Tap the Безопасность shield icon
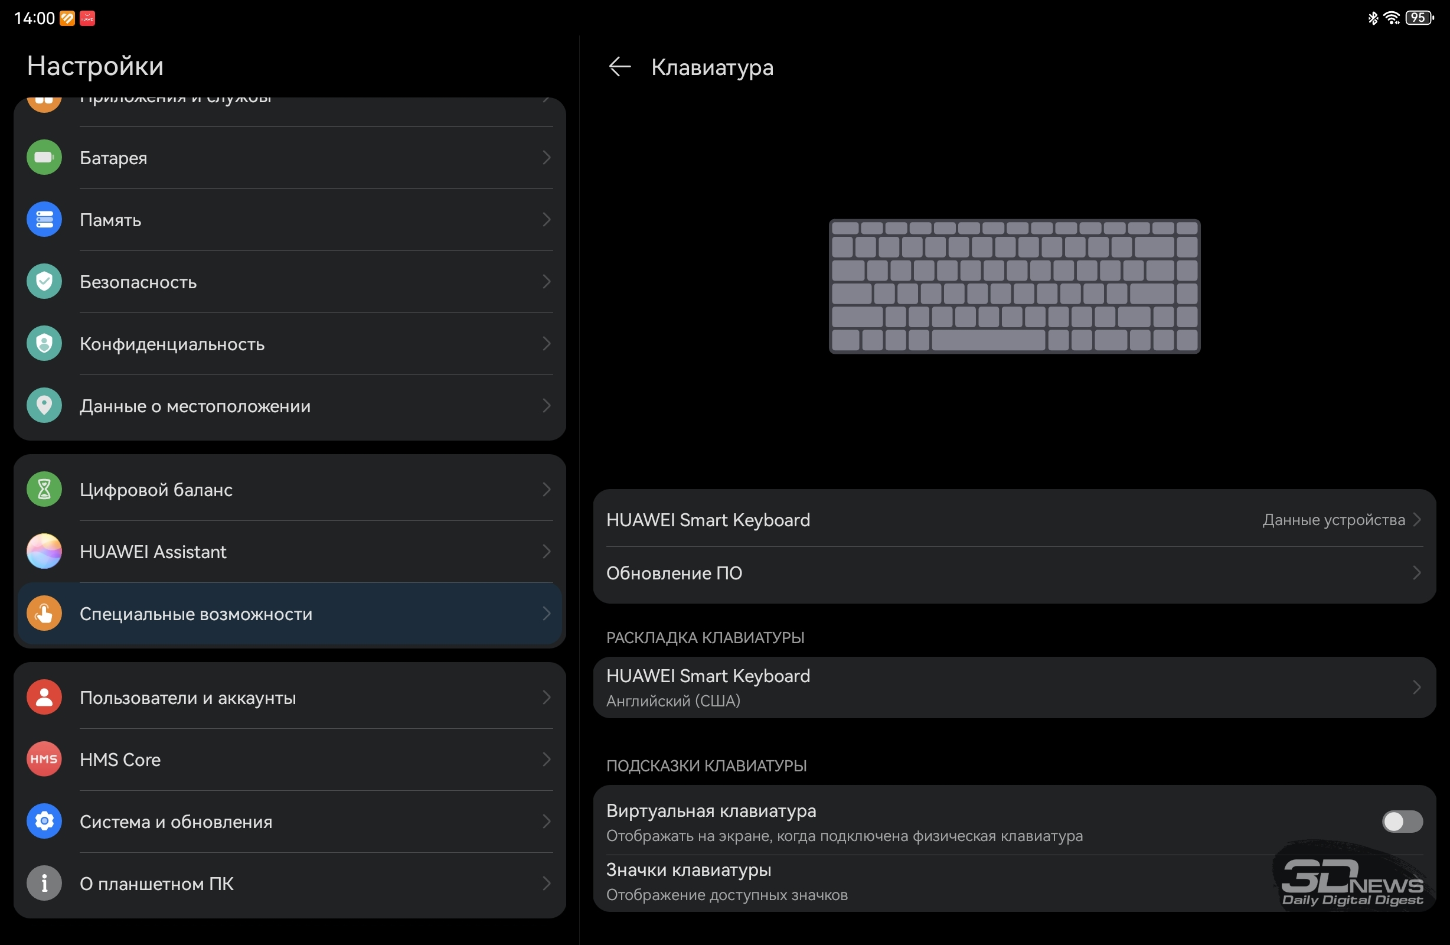 [x=44, y=282]
